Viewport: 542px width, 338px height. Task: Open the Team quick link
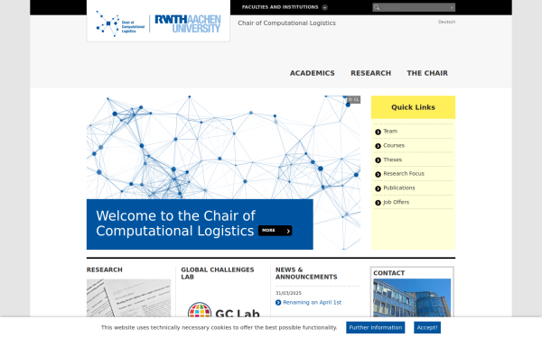click(x=390, y=131)
